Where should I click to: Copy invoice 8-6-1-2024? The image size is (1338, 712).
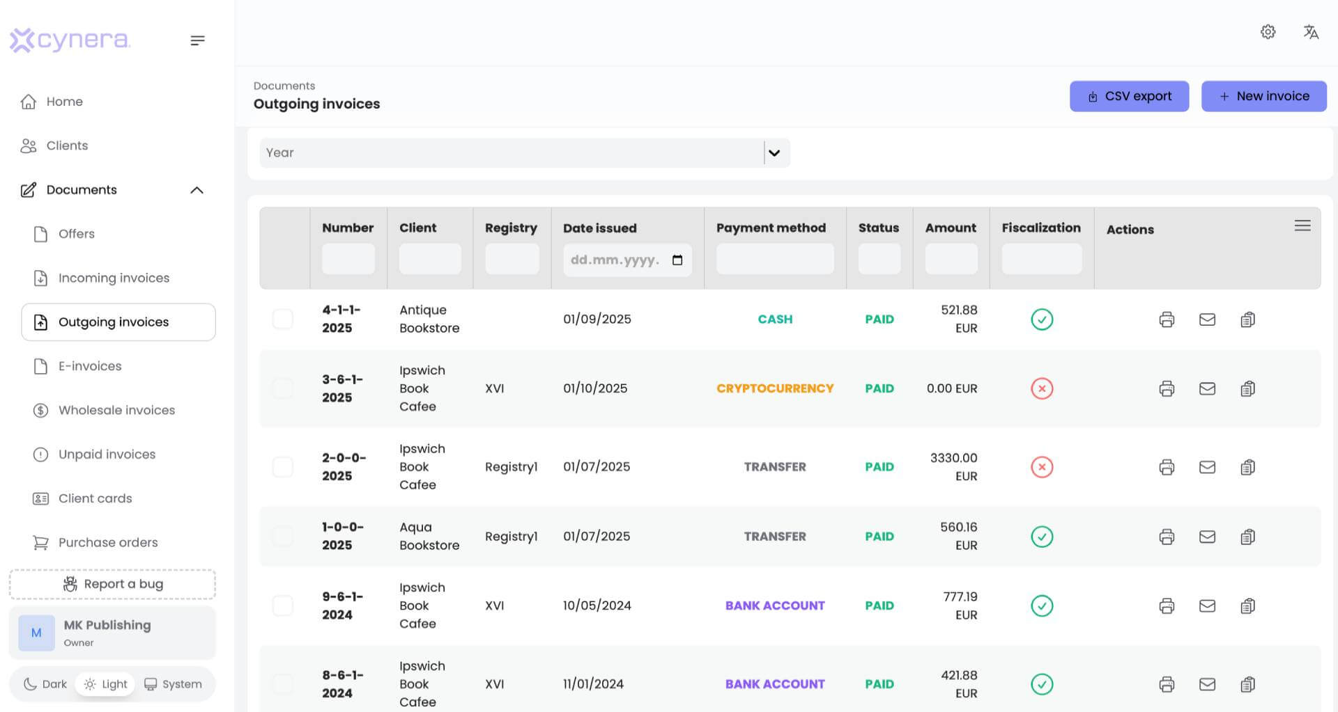click(x=1247, y=685)
